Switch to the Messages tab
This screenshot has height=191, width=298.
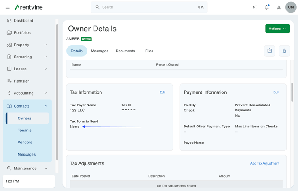pyautogui.click(x=100, y=51)
